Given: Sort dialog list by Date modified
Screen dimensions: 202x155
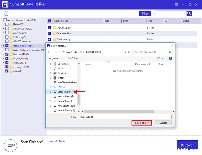Looking at the screenshot, I should (x=142, y=64).
